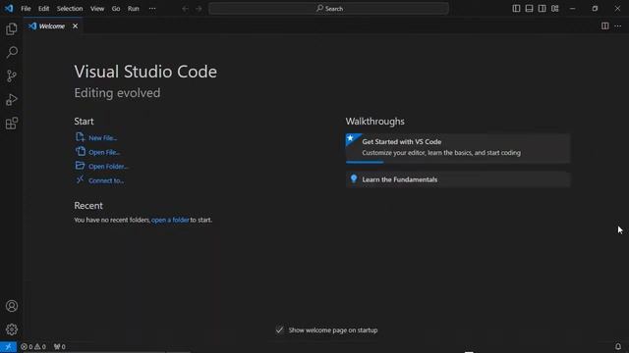
Task: Click the New File... link
Action: [x=102, y=137]
